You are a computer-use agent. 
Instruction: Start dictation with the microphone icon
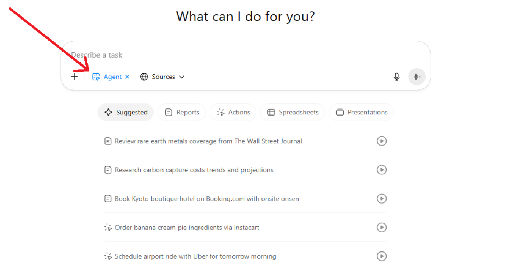pyautogui.click(x=396, y=76)
